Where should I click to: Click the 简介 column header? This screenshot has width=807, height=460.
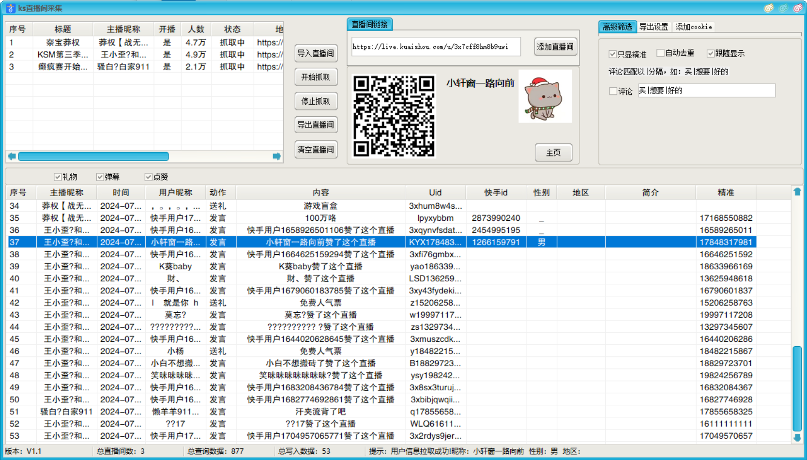[650, 193]
